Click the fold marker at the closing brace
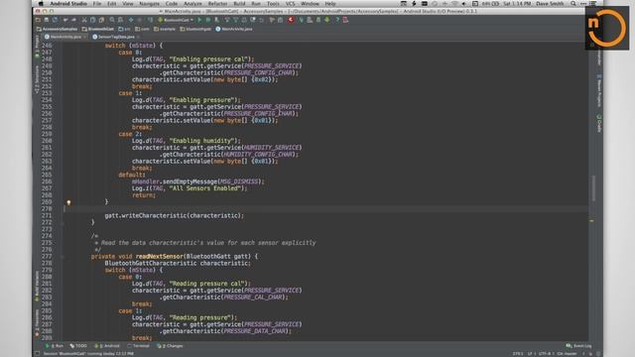This screenshot has height=357, width=635. tap(62, 222)
